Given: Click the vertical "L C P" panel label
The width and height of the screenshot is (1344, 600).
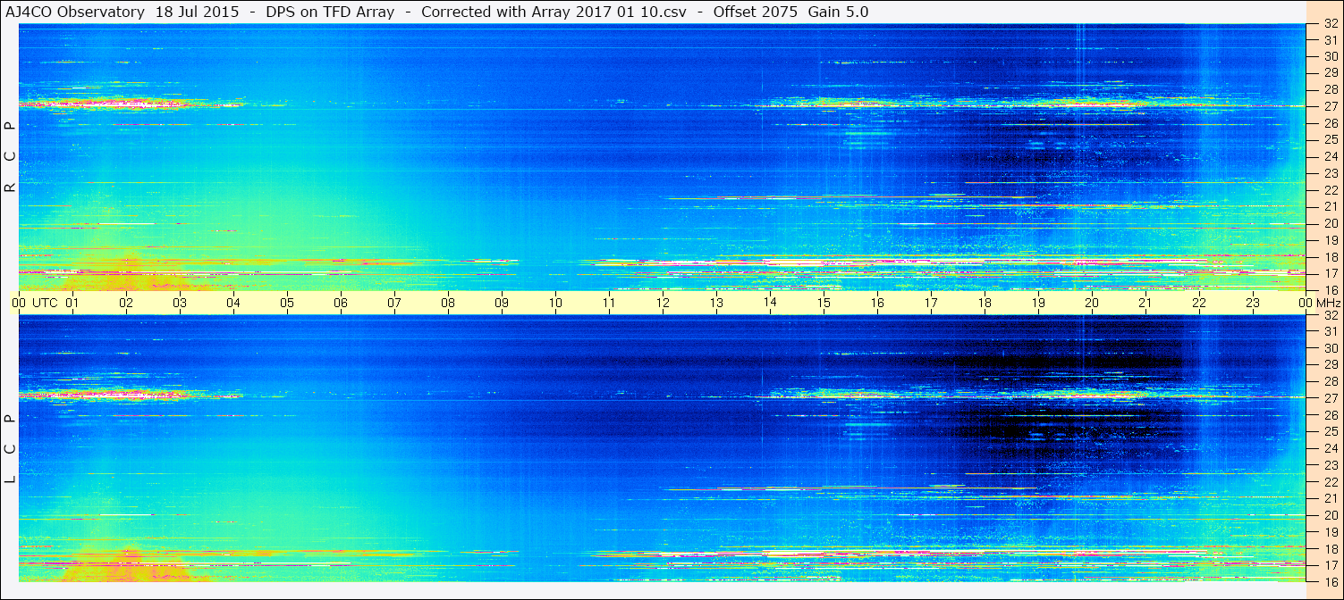Looking at the screenshot, I should pyautogui.click(x=10, y=449).
